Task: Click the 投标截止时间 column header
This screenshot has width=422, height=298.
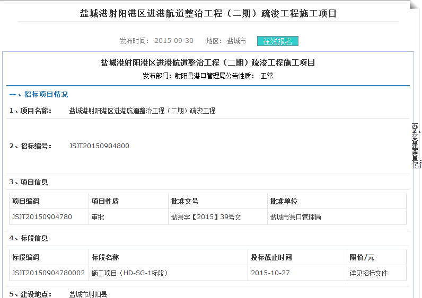Action: pyautogui.click(x=271, y=257)
